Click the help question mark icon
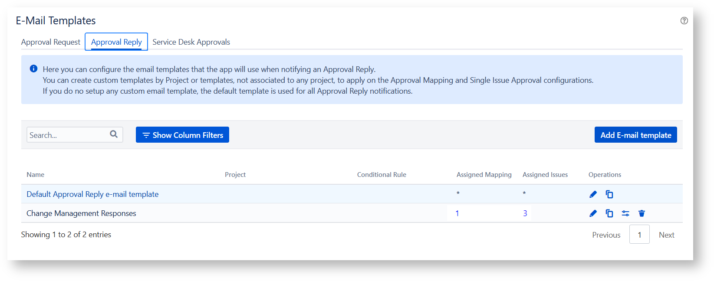 [684, 20]
